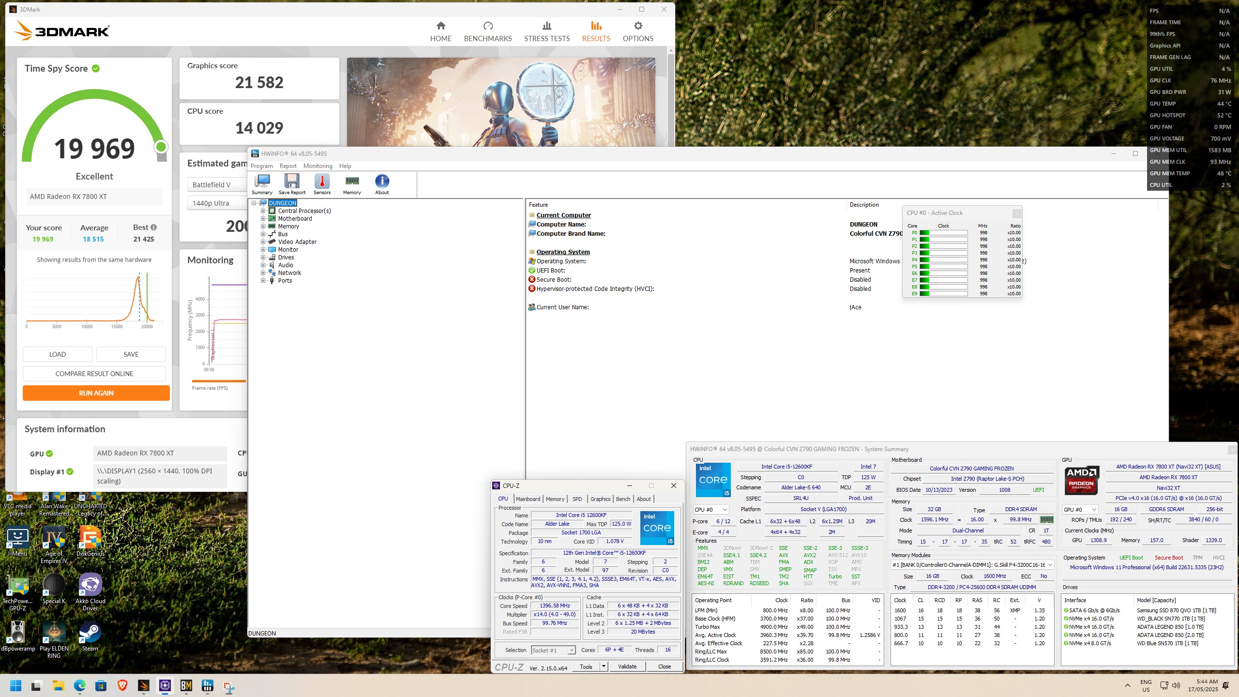This screenshot has height=697, width=1239.
Task: Switch to CPU-Z Bench tab
Action: pos(623,499)
